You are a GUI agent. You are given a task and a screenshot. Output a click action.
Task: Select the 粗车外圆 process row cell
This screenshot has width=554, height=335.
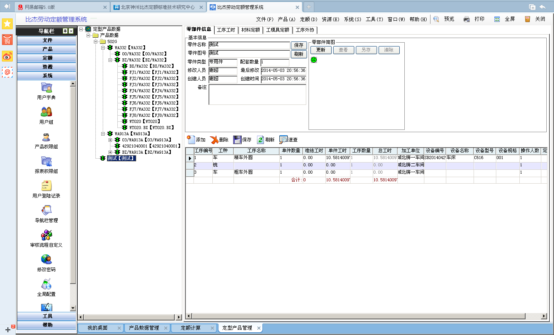[256, 172]
